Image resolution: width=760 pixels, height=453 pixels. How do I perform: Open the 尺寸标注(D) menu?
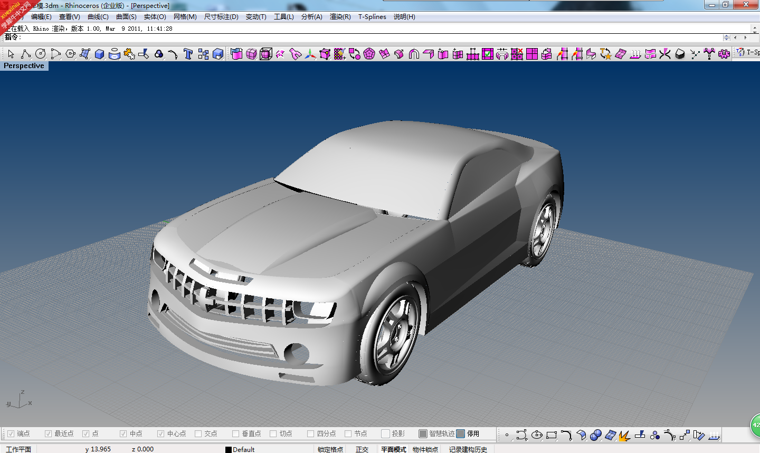221,17
